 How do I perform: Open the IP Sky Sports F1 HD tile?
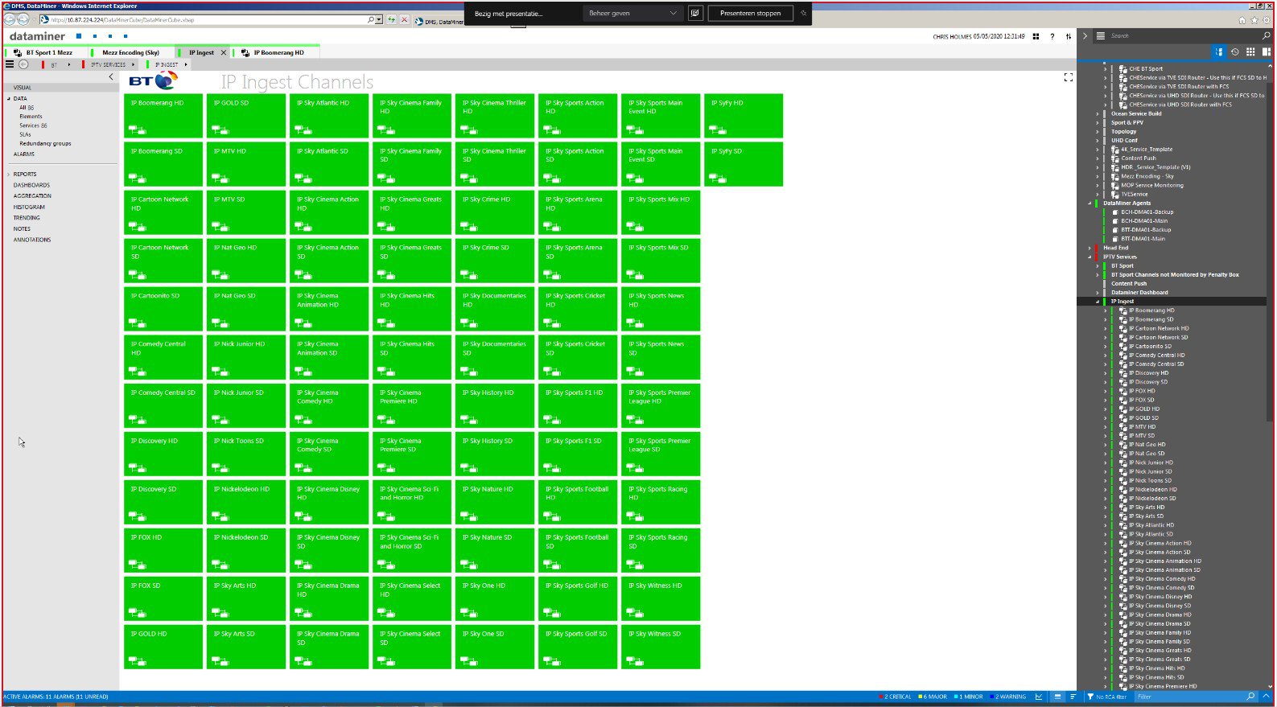tap(578, 405)
